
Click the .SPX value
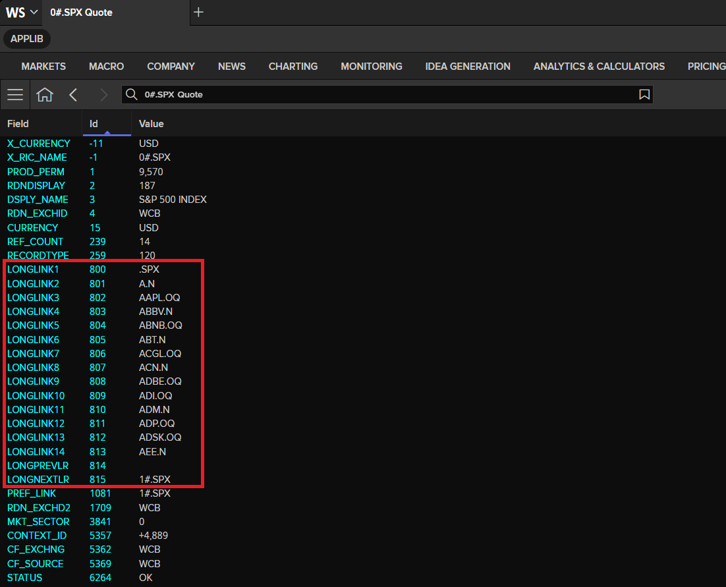tap(149, 269)
